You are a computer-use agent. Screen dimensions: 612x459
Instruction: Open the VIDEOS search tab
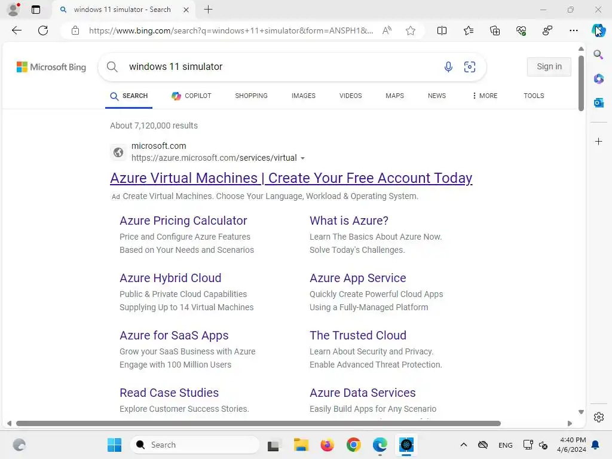(350, 96)
